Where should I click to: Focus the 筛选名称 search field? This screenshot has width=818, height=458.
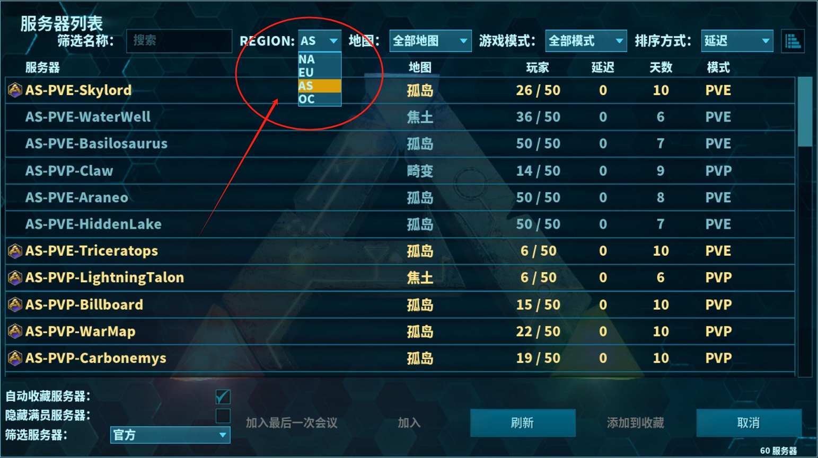179,41
